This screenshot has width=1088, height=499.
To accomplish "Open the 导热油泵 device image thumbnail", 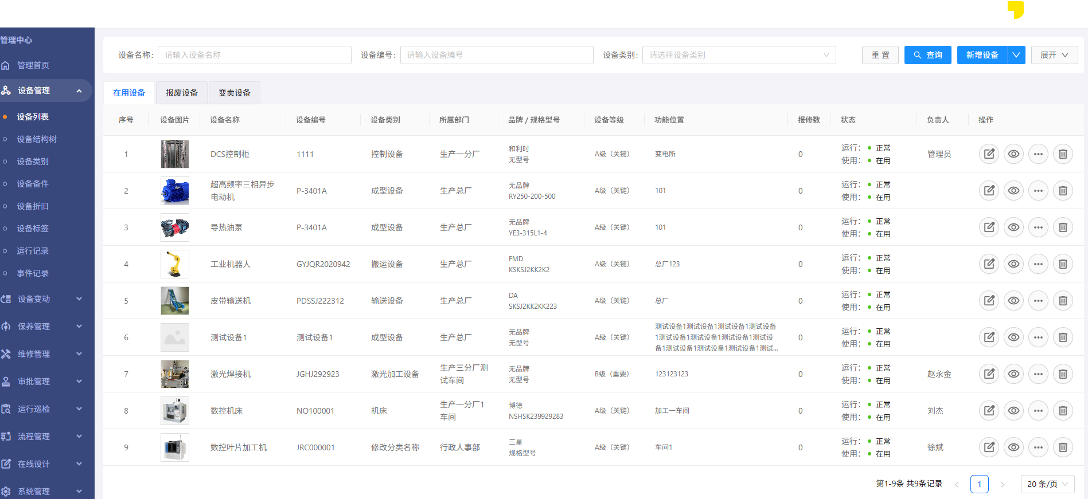I will [175, 227].
